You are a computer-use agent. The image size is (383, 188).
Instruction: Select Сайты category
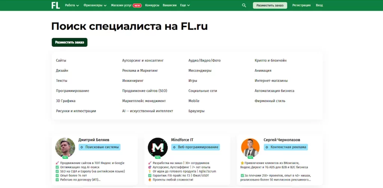61,60
